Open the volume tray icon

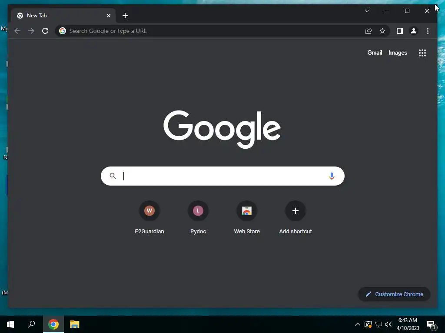[x=389, y=324]
